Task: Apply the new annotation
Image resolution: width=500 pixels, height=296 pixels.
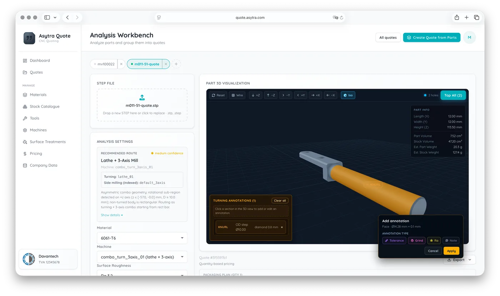Action: 451,251
